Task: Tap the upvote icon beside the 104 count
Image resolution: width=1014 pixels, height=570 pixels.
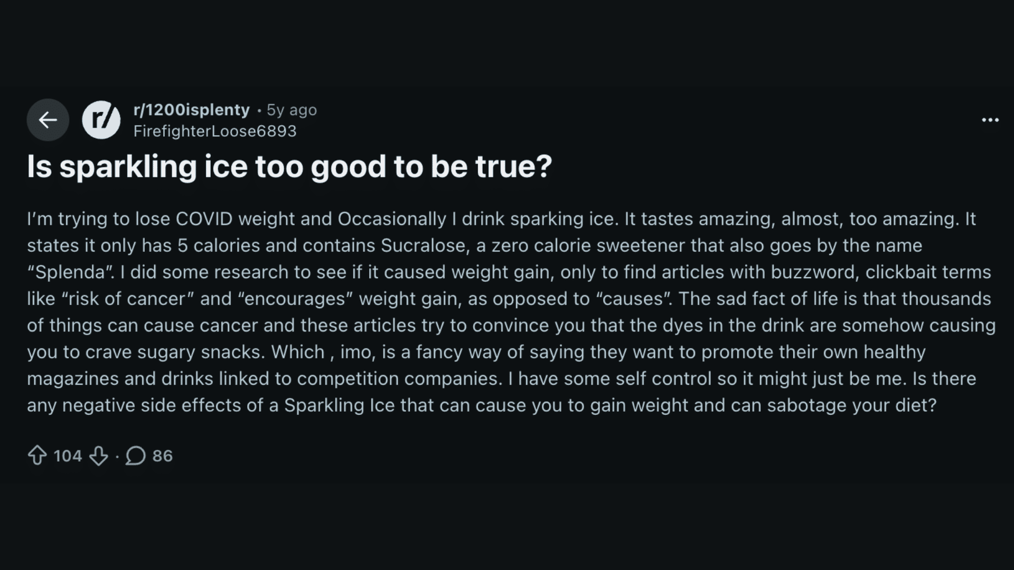Action: [x=38, y=455]
